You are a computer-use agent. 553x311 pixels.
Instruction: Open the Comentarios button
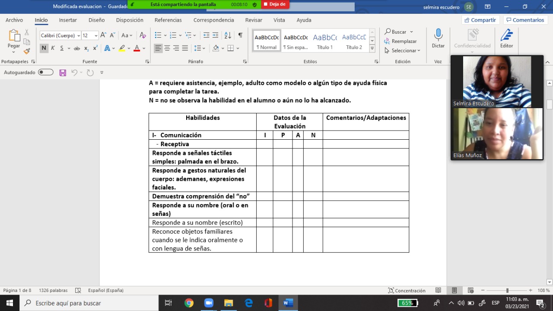tap(525, 20)
